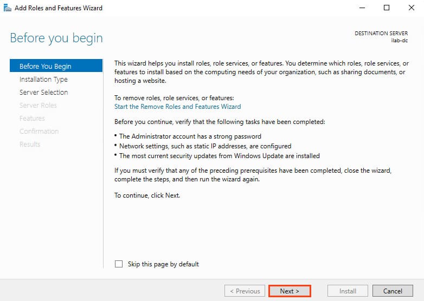Enable Skip this page by default checkbox
The height and width of the screenshot is (301, 424).
[119, 264]
